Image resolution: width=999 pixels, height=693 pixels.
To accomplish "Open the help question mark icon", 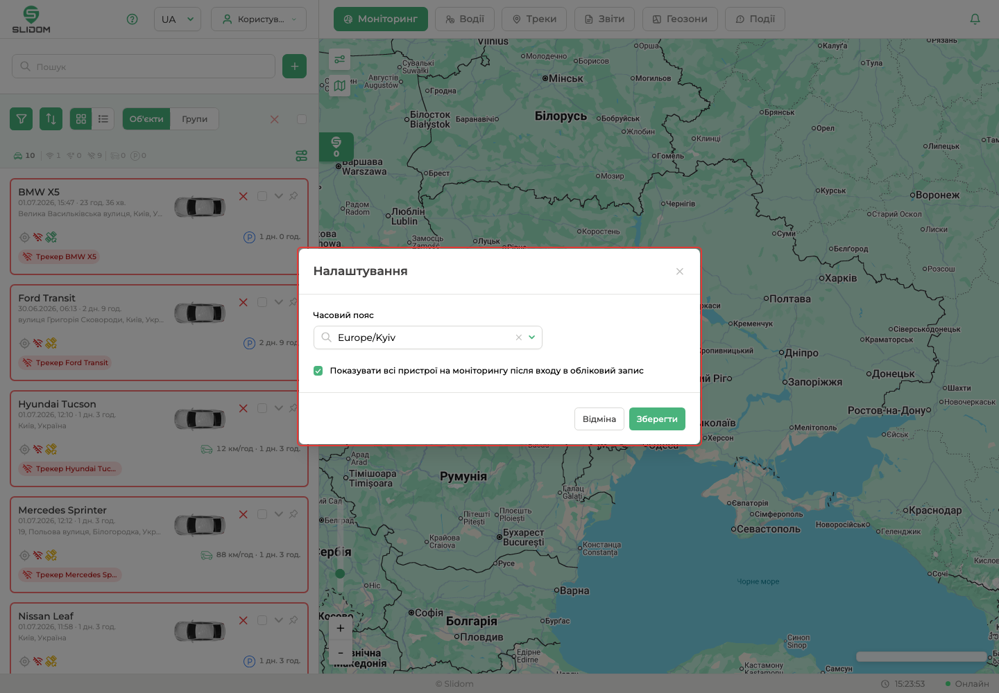I will 133,19.
